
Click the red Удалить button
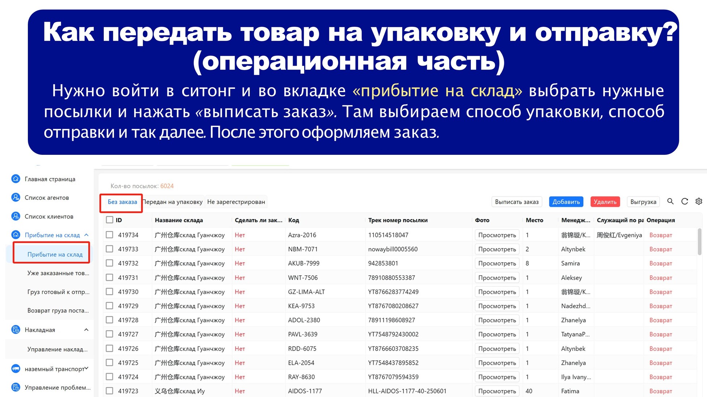tap(605, 202)
